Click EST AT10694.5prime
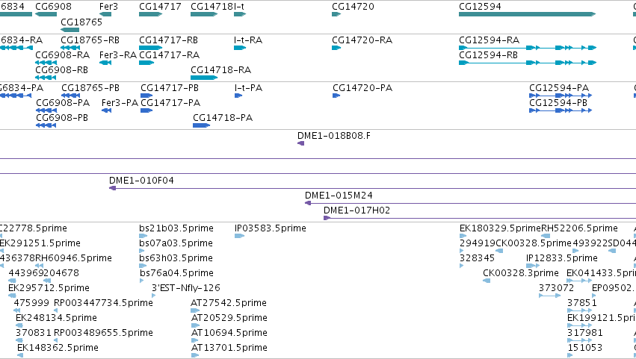Image resolution: width=636 pixels, height=359 pixels. [229, 333]
